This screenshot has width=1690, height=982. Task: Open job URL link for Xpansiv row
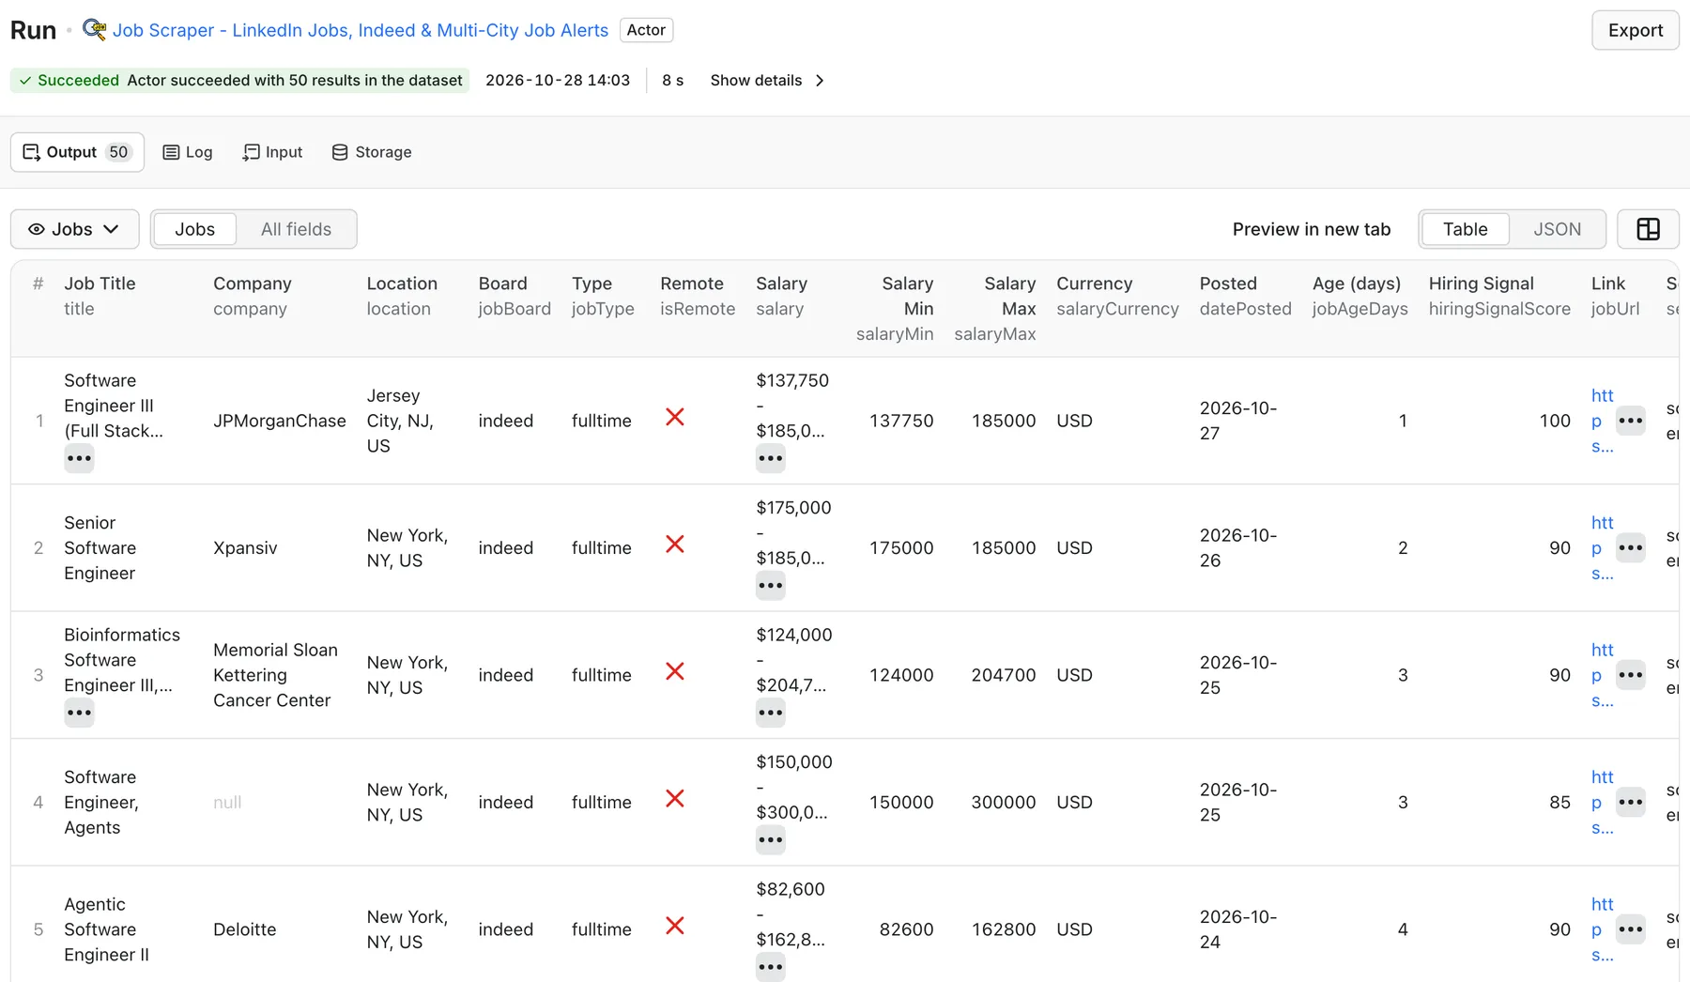click(x=1602, y=547)
